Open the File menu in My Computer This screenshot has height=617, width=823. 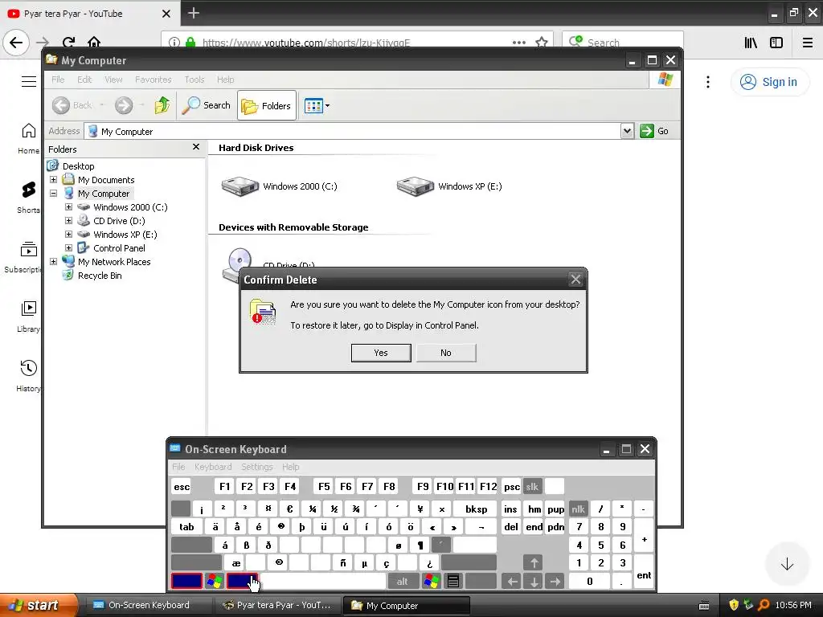58,80
